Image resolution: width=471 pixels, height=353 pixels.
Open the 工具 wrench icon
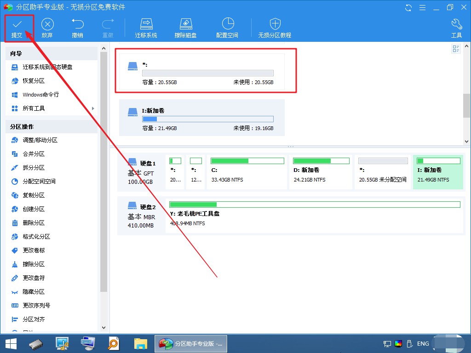tap(457, 24)
